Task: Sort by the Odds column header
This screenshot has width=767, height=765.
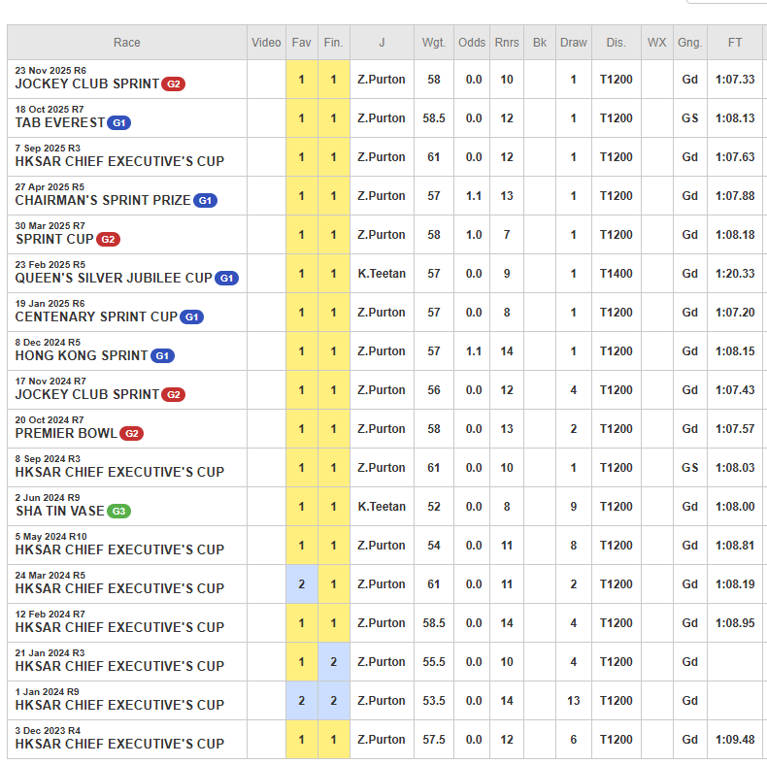Action: pos(472,43)
